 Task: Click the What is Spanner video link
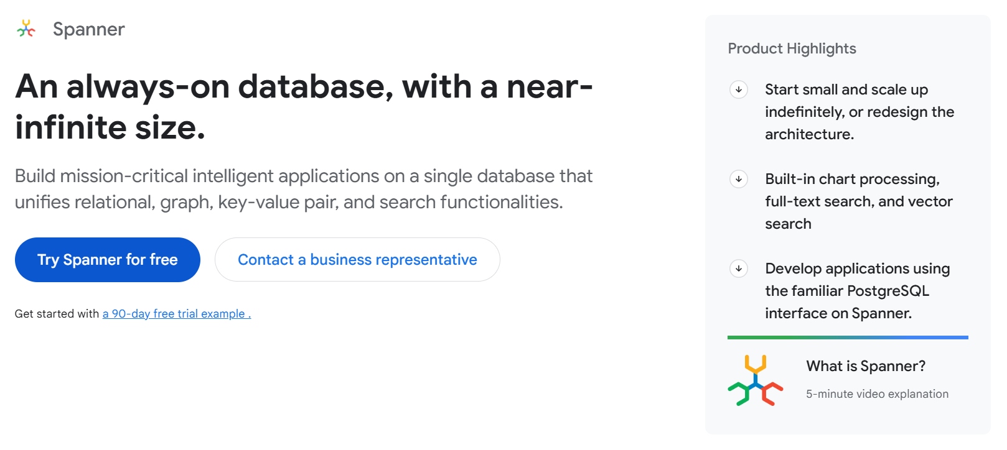pyautogui.click(x=866, y=366)
